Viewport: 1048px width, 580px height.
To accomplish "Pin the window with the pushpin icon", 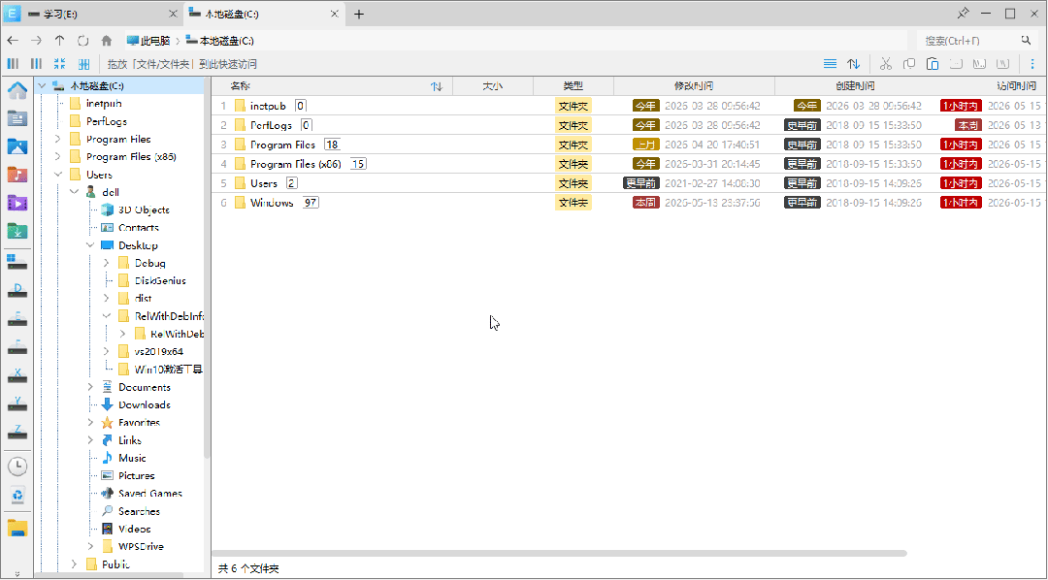I will [x=963, y=14].
